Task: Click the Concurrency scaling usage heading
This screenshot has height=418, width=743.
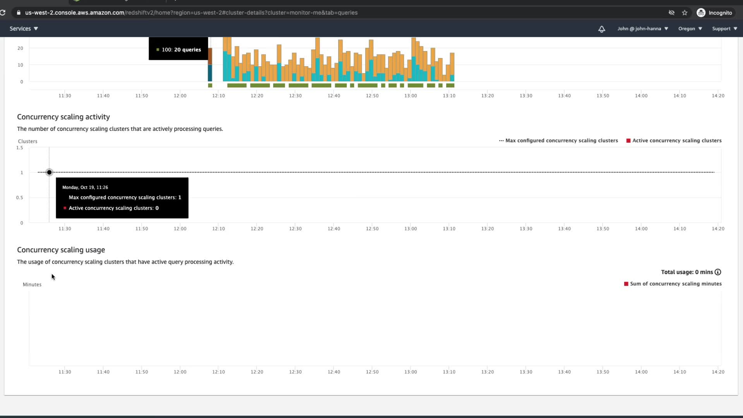Action: pos(61,250)
